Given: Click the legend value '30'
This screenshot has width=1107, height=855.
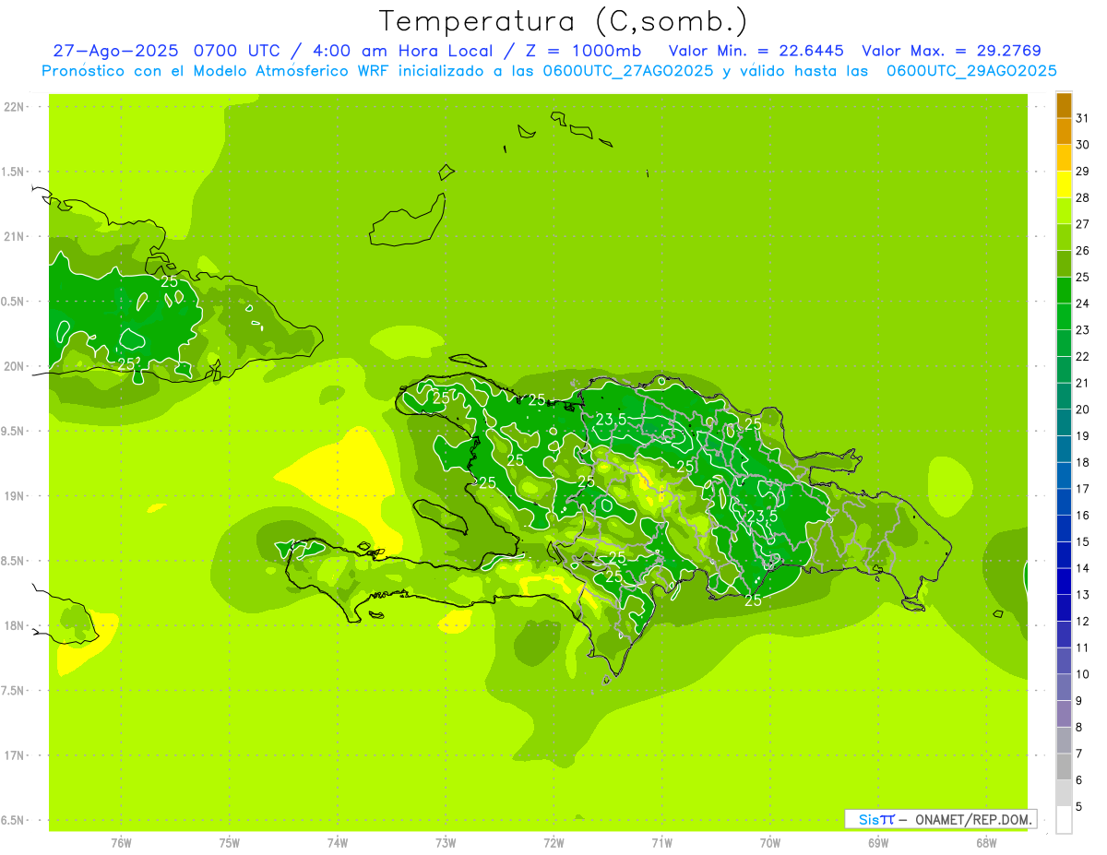Looking at the screenshot, I should pyautogui.click(x=1083, y=145).
